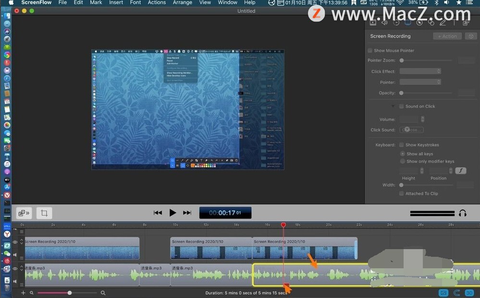Adjust the keystroke Height stepper
Screen dimensions: 480x298
pos(422,171)
